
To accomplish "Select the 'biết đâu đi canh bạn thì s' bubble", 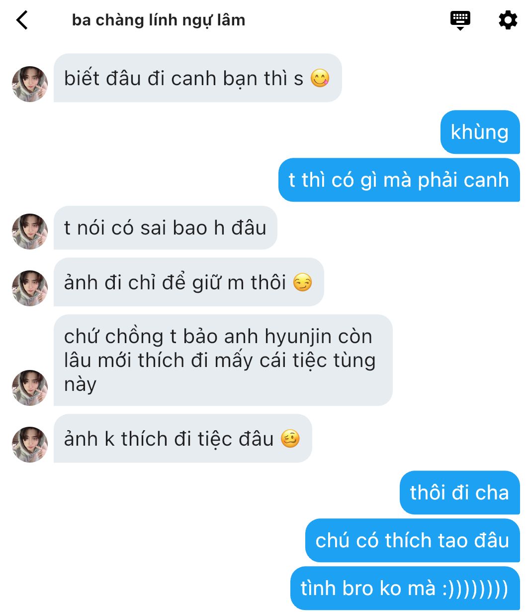I will point(197,78).
